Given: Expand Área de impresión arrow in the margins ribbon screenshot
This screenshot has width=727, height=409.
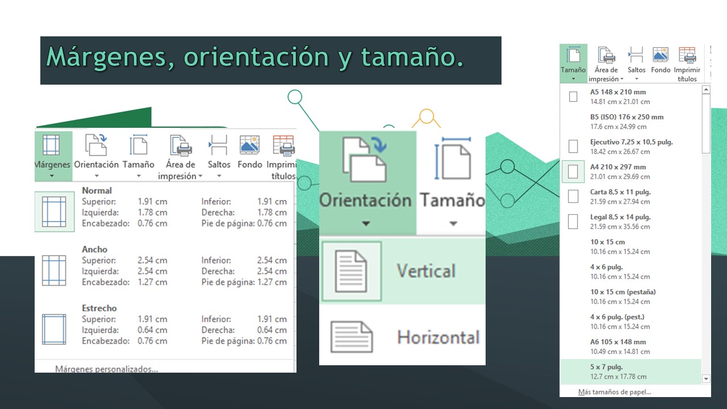Looking at the screenshot, I should click(x=200, y=176).
